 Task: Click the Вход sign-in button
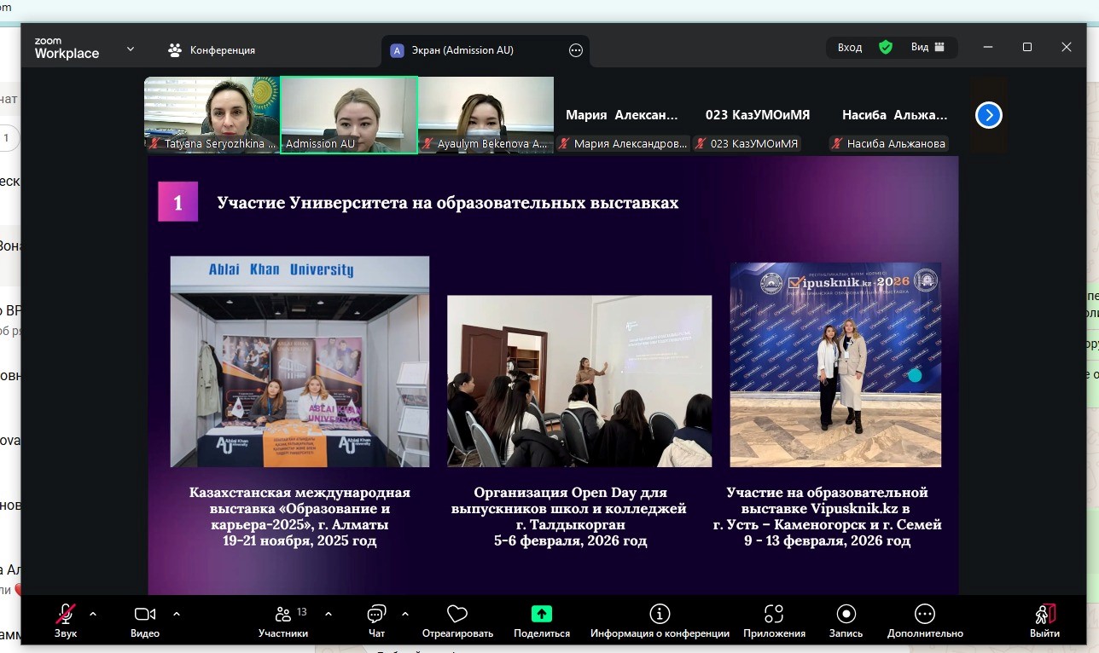850,48
